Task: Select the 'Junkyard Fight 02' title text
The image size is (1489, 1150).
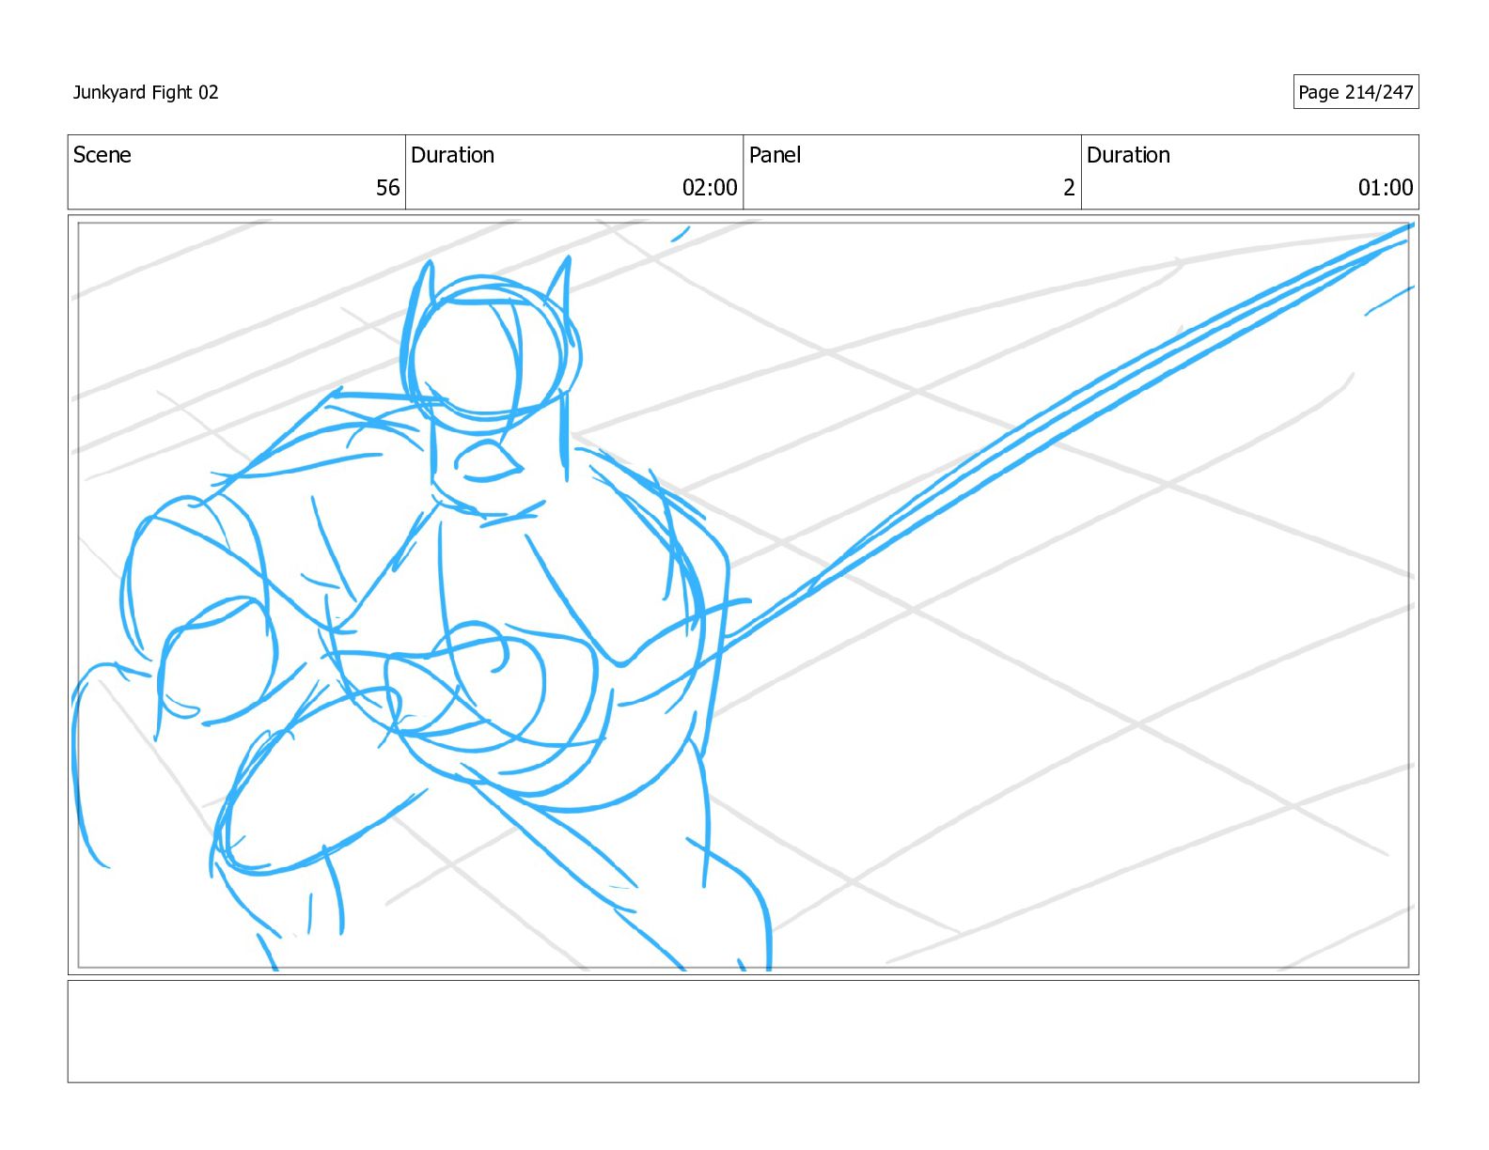Action: [x=146, y=92]
